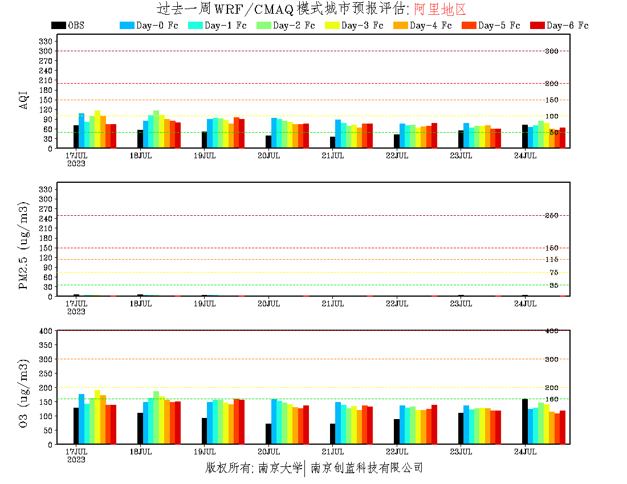Select the 'Day-3 Fc' legend label

(363, 26)
